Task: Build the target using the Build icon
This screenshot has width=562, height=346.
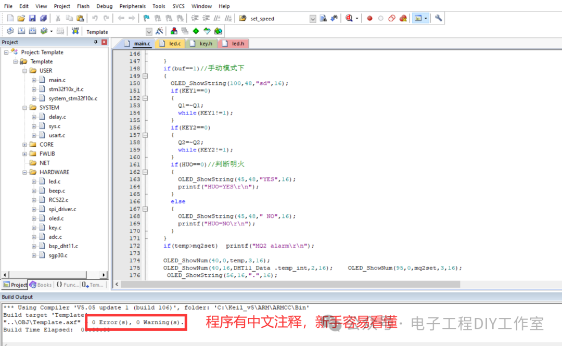Action: tap(21, 32)
